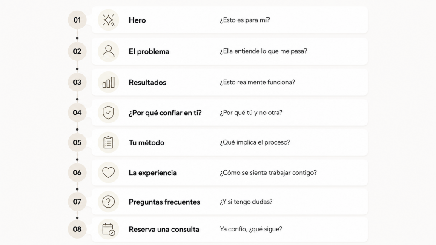Click the clipboard icon for Tu método
This screenshot has width=436, height=245.
(x=109, y=142)
